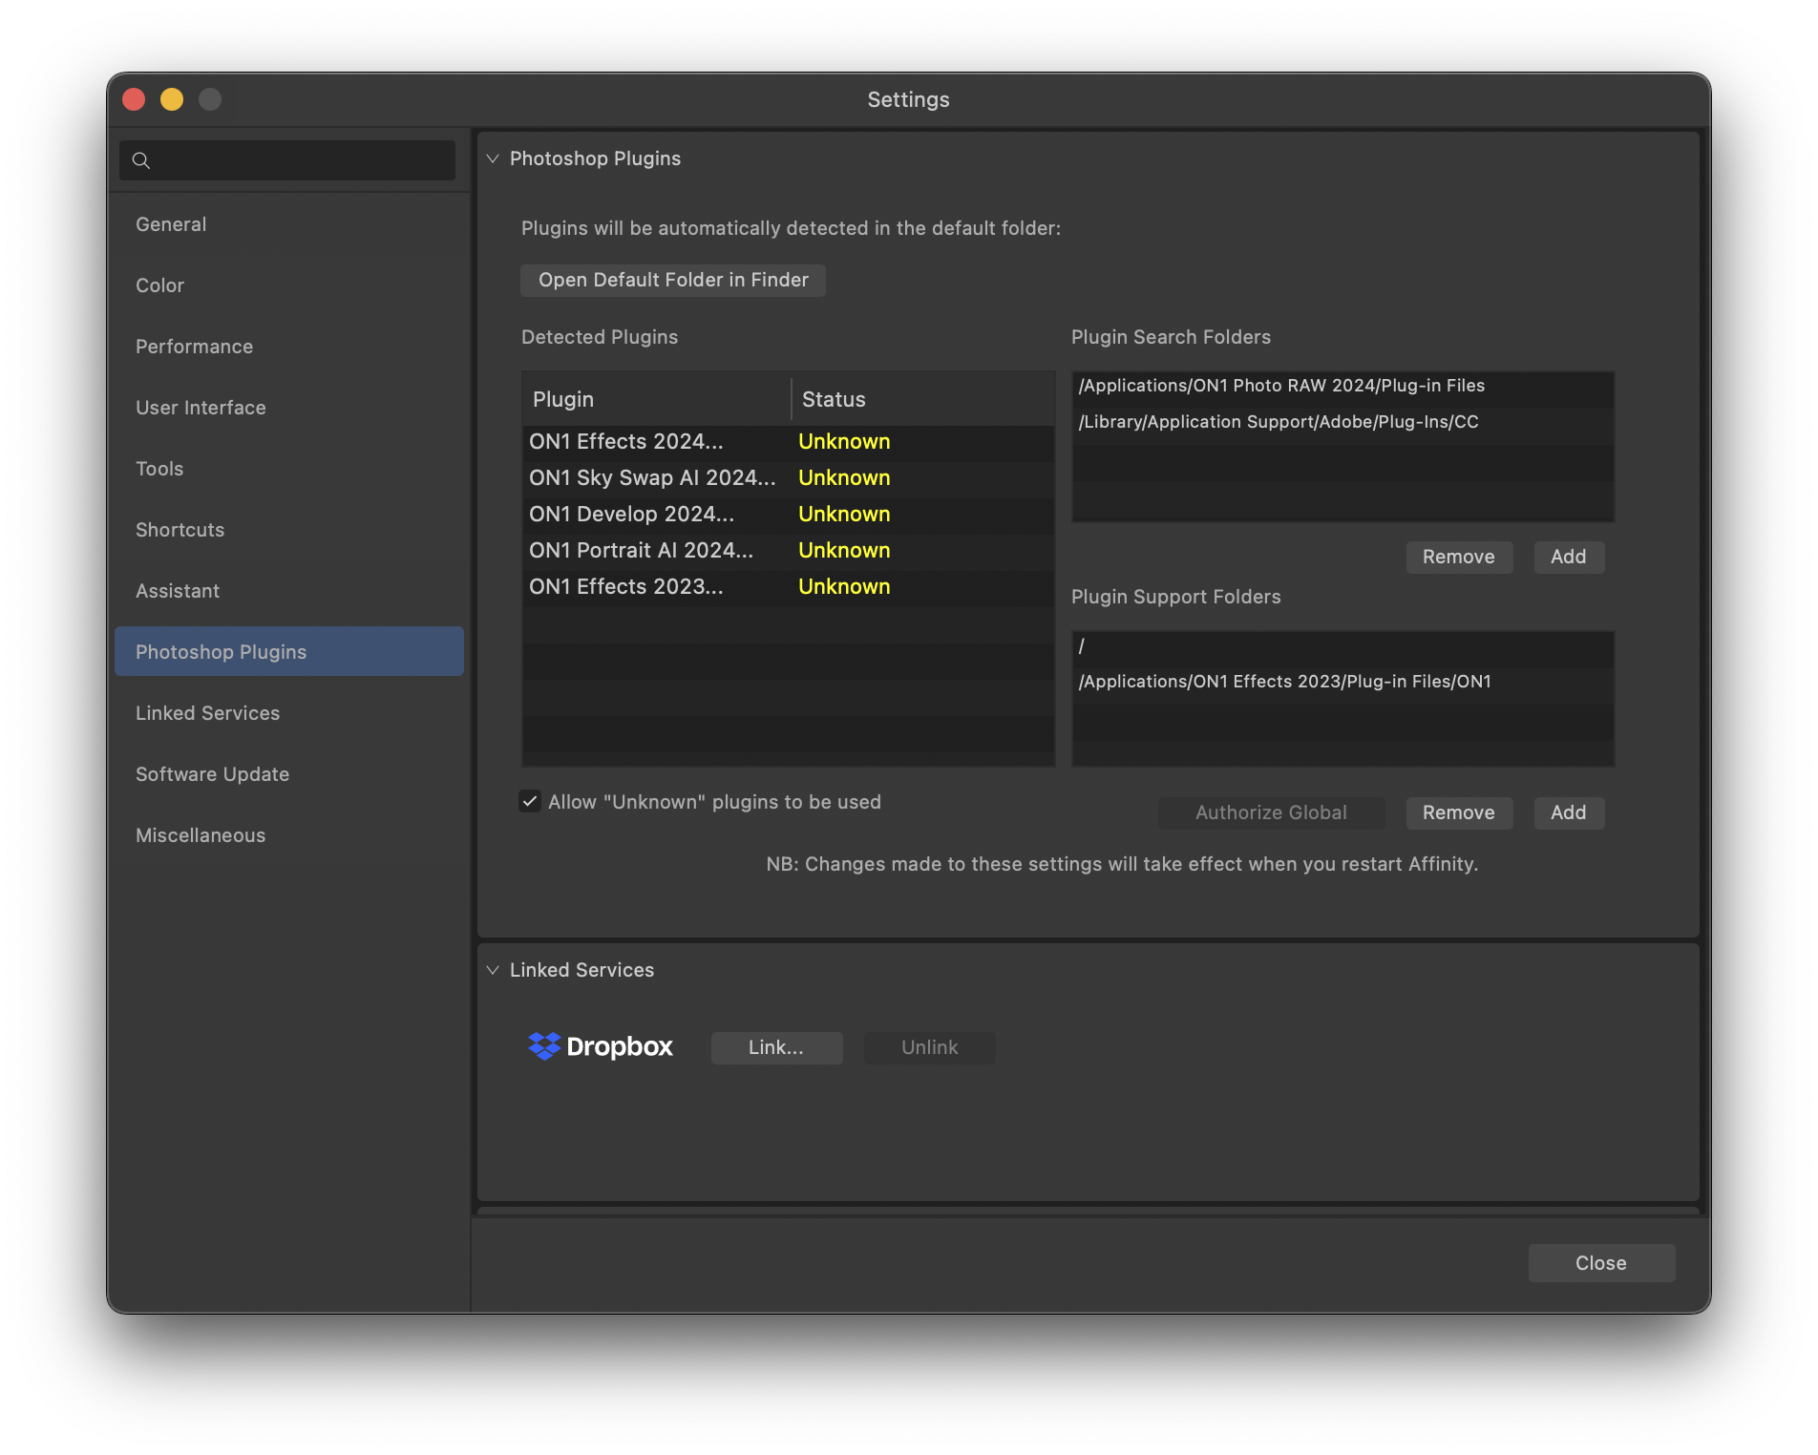Add a plugin search folder
The width and height of the screenshot is (1818, 1455).
click(1568, 557)
